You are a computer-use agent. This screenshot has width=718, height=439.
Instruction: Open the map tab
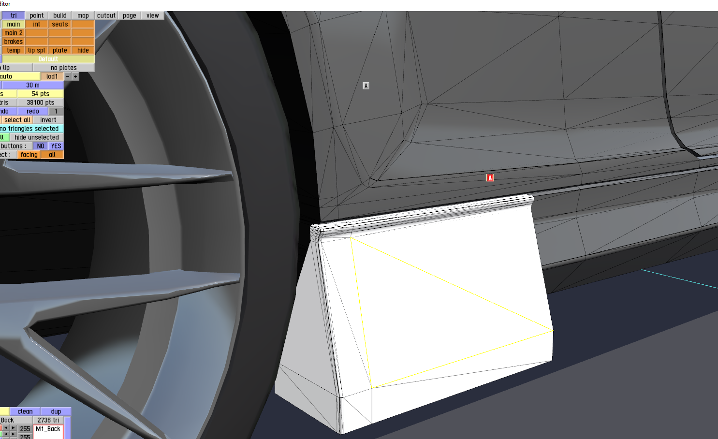(83, 15)
